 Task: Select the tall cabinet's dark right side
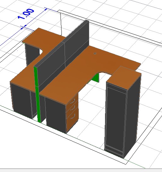pos(133,116)
